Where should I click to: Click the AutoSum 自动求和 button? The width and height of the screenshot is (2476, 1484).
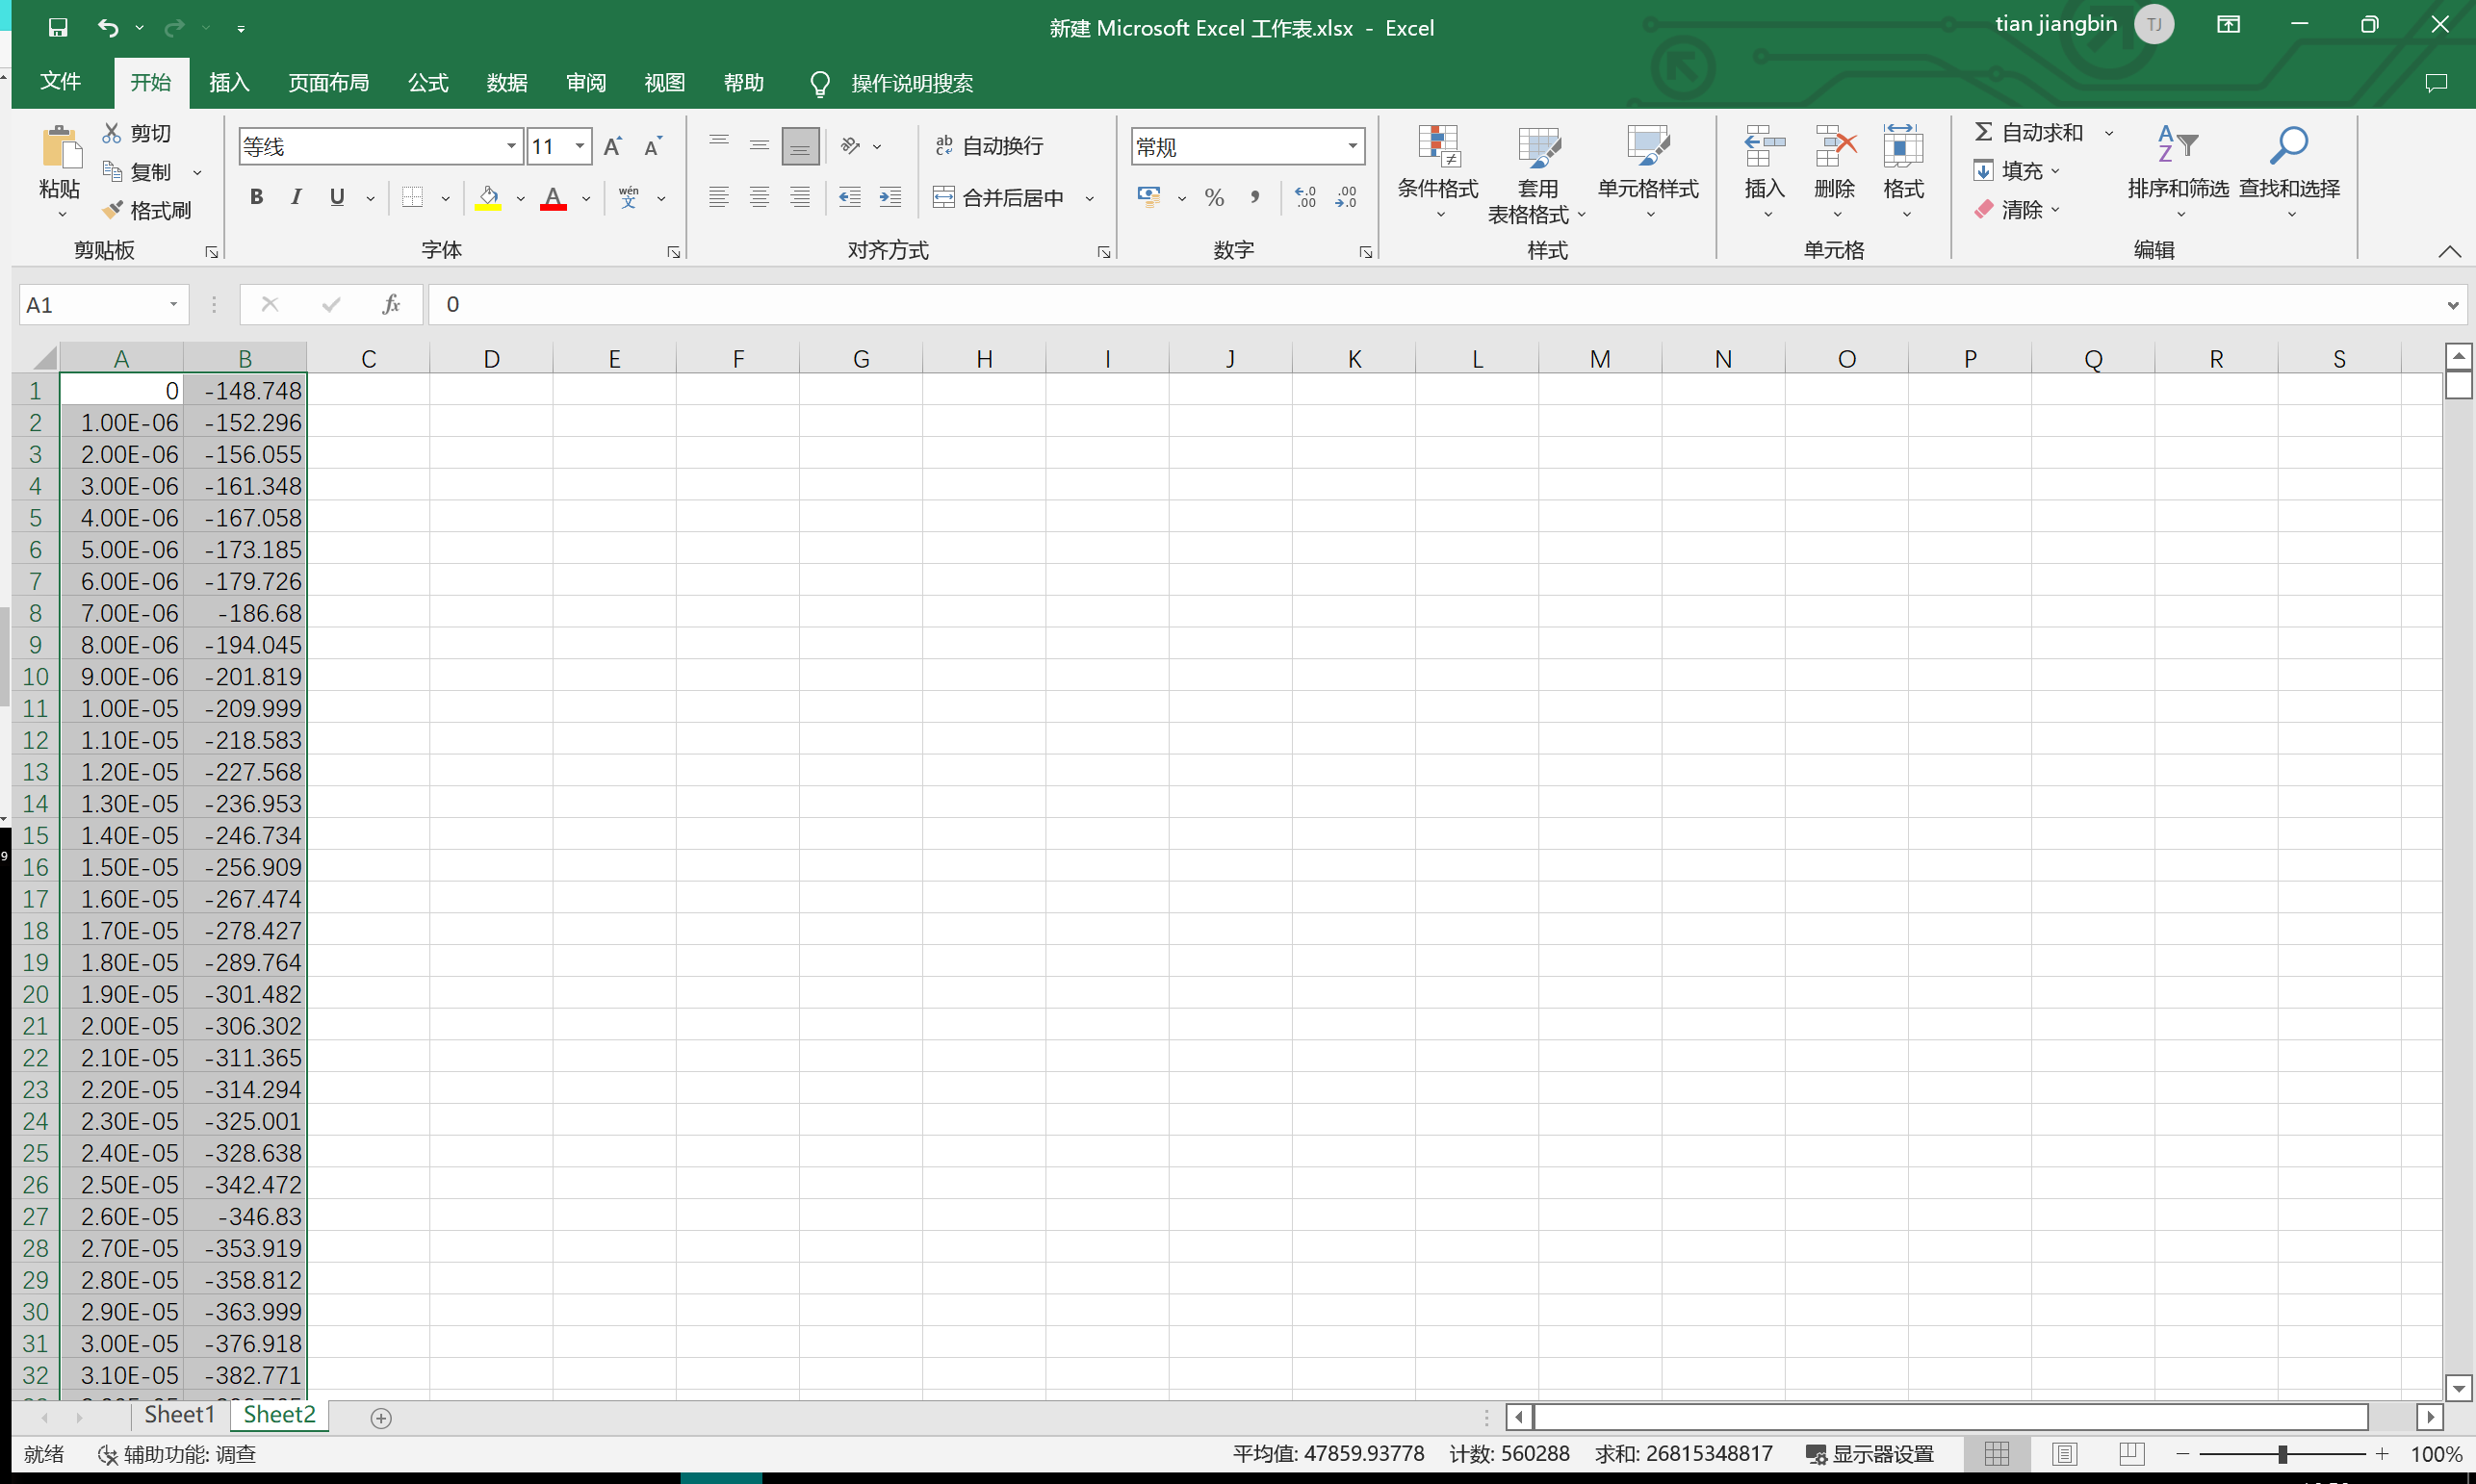coord(2030,133)
